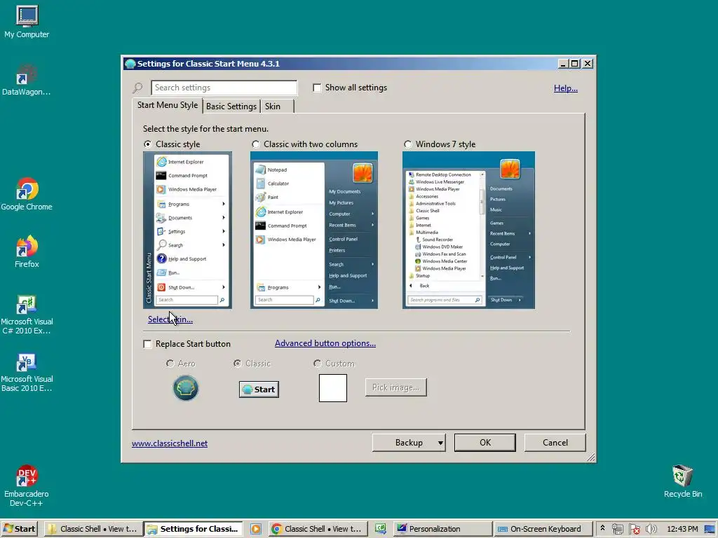Open the DataWagon desktop shortcut
This screenshot has height=538, width=718.
(x=27, y=80)
